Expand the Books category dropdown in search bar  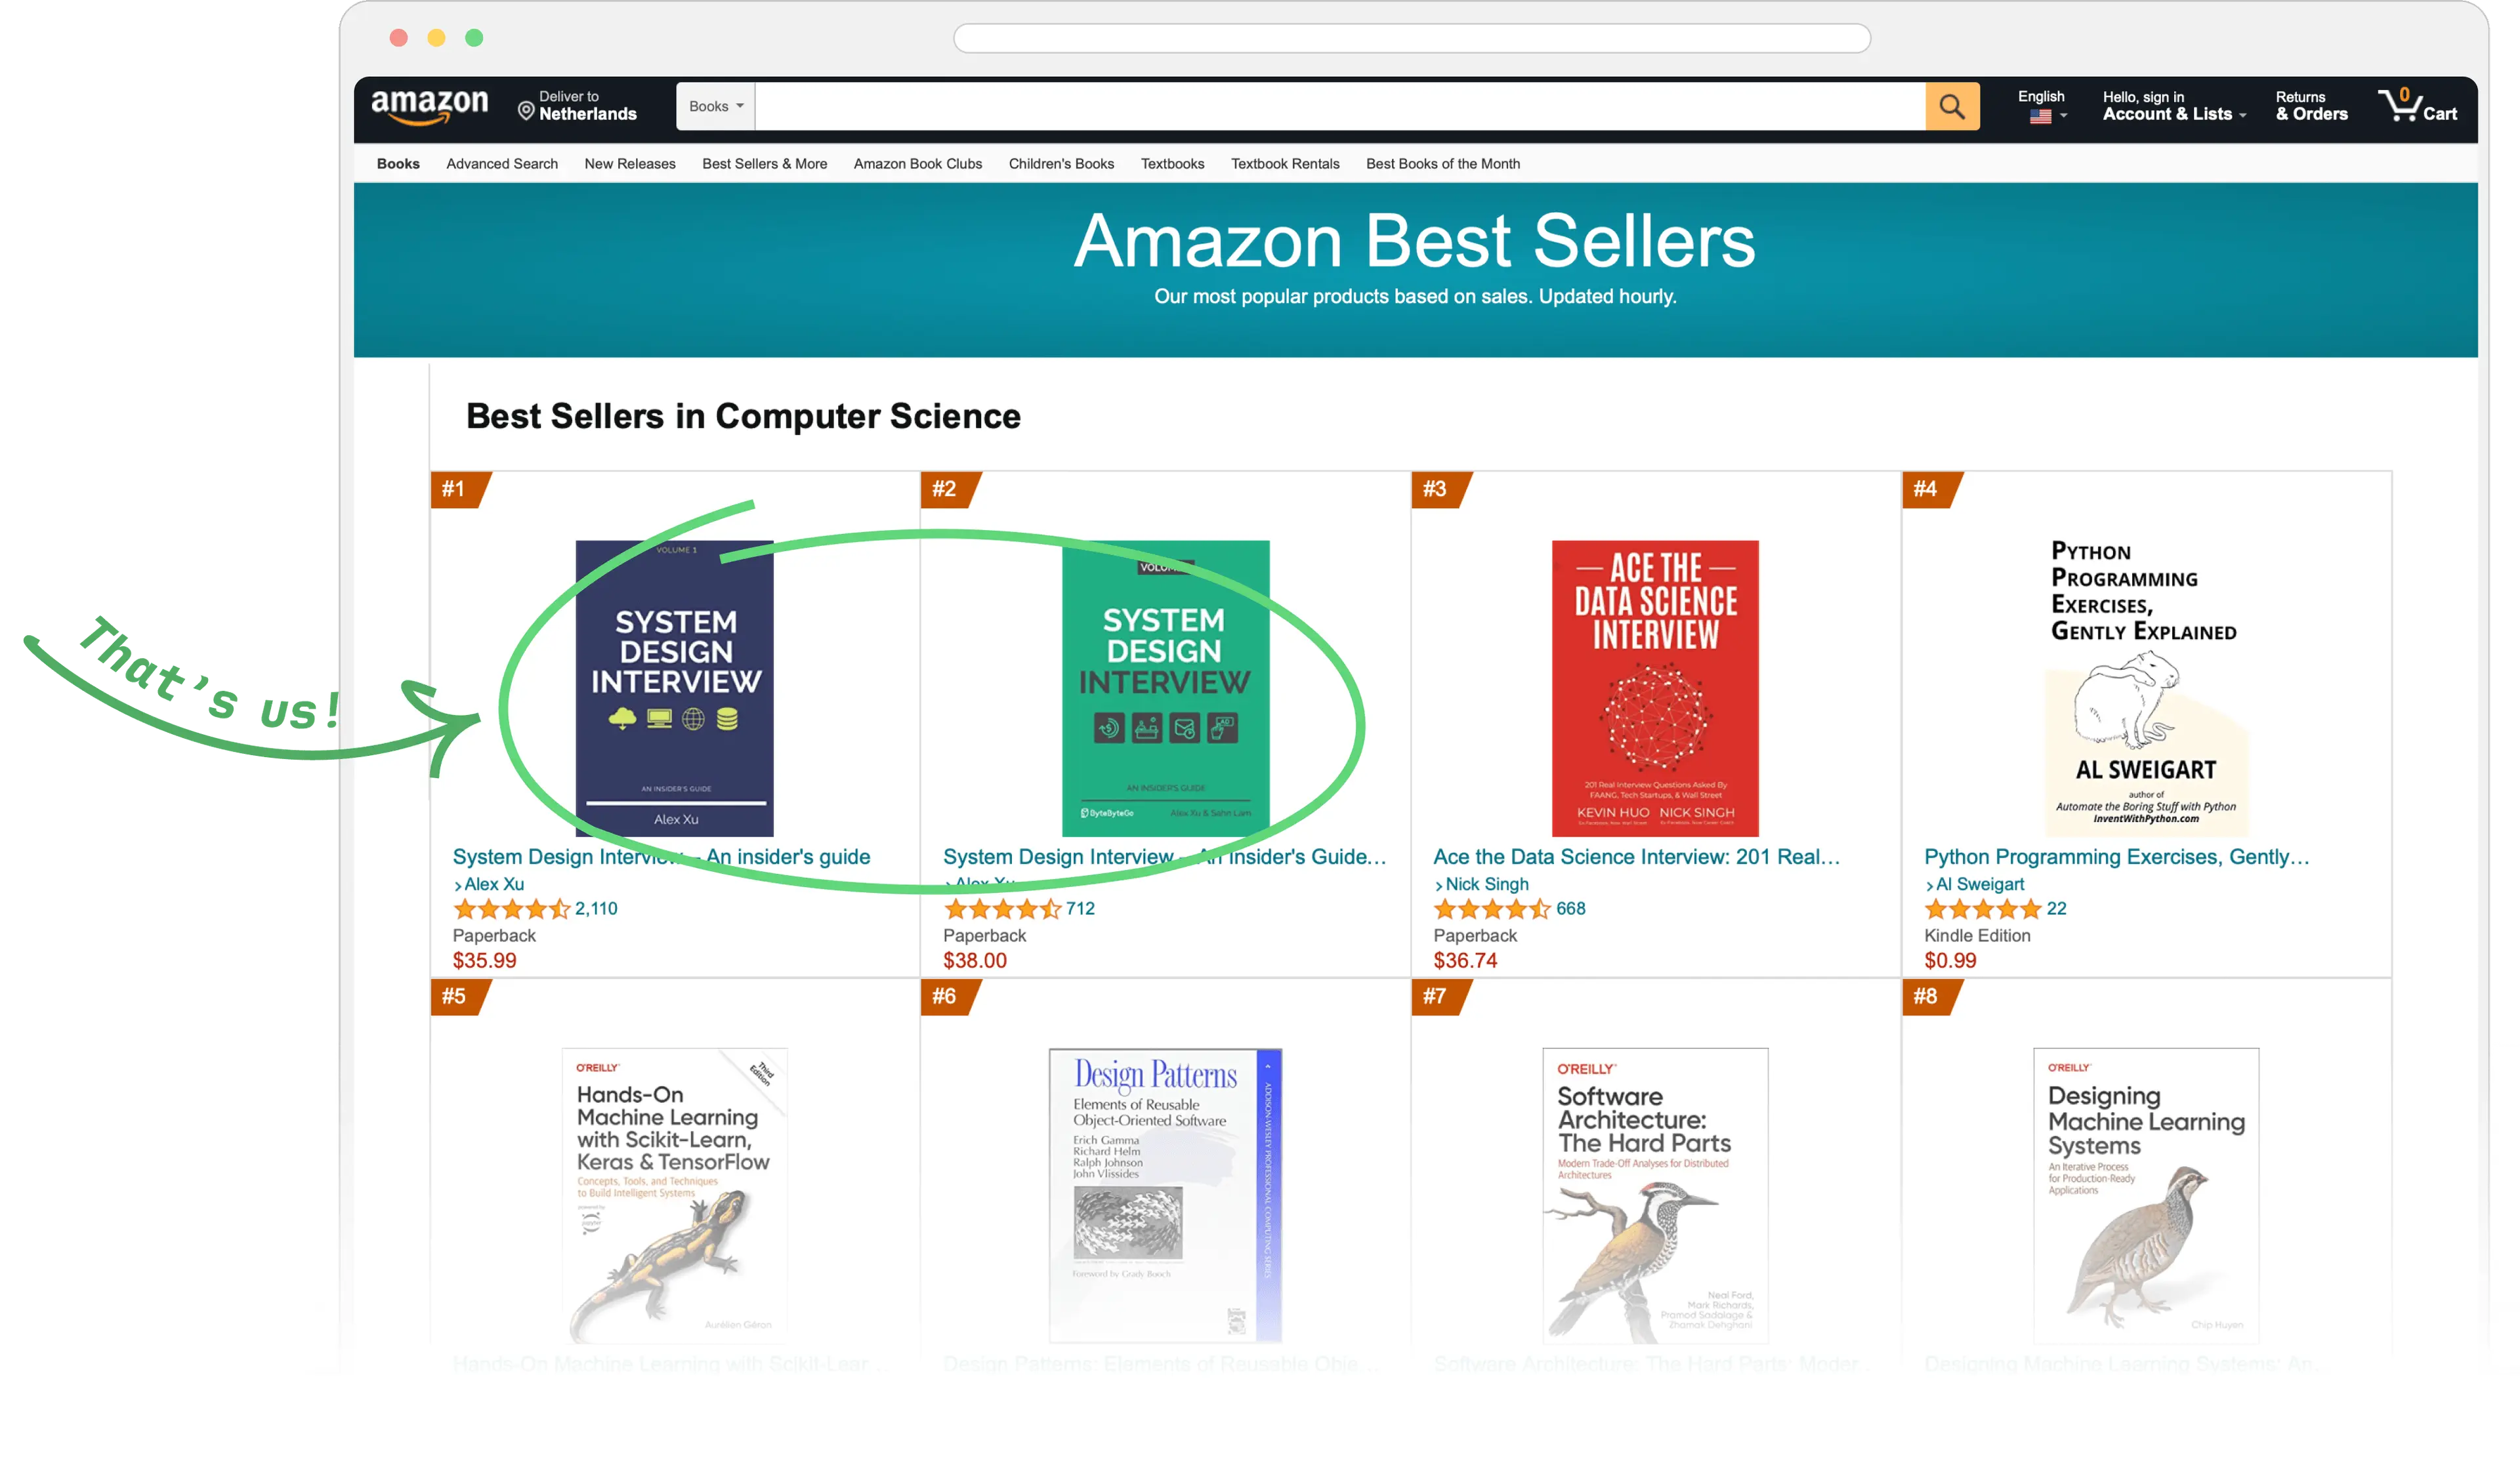pos(714,106)
